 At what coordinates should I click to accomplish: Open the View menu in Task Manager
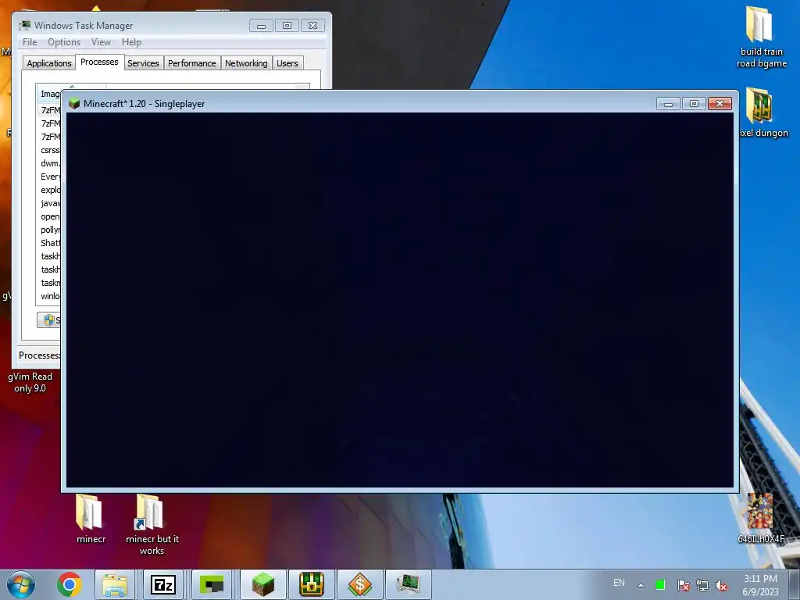(x=101, y=42)
